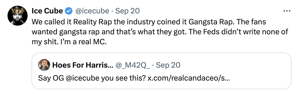Open the @icecube handle in the tweet header
This screenshot has width=299, height=94.
point(92,11)
